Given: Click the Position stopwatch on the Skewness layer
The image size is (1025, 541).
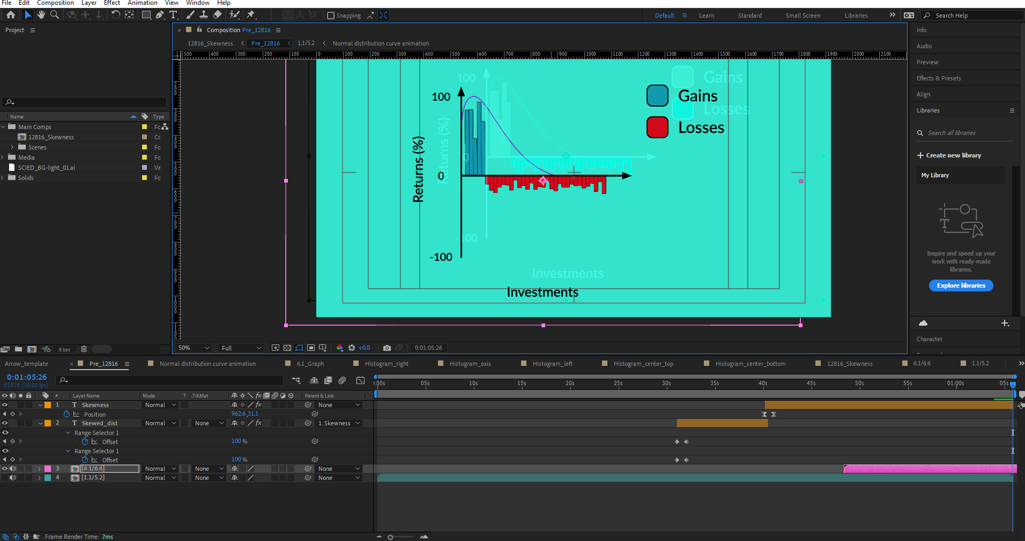Looking at the screenshot, I should (66, 414).
